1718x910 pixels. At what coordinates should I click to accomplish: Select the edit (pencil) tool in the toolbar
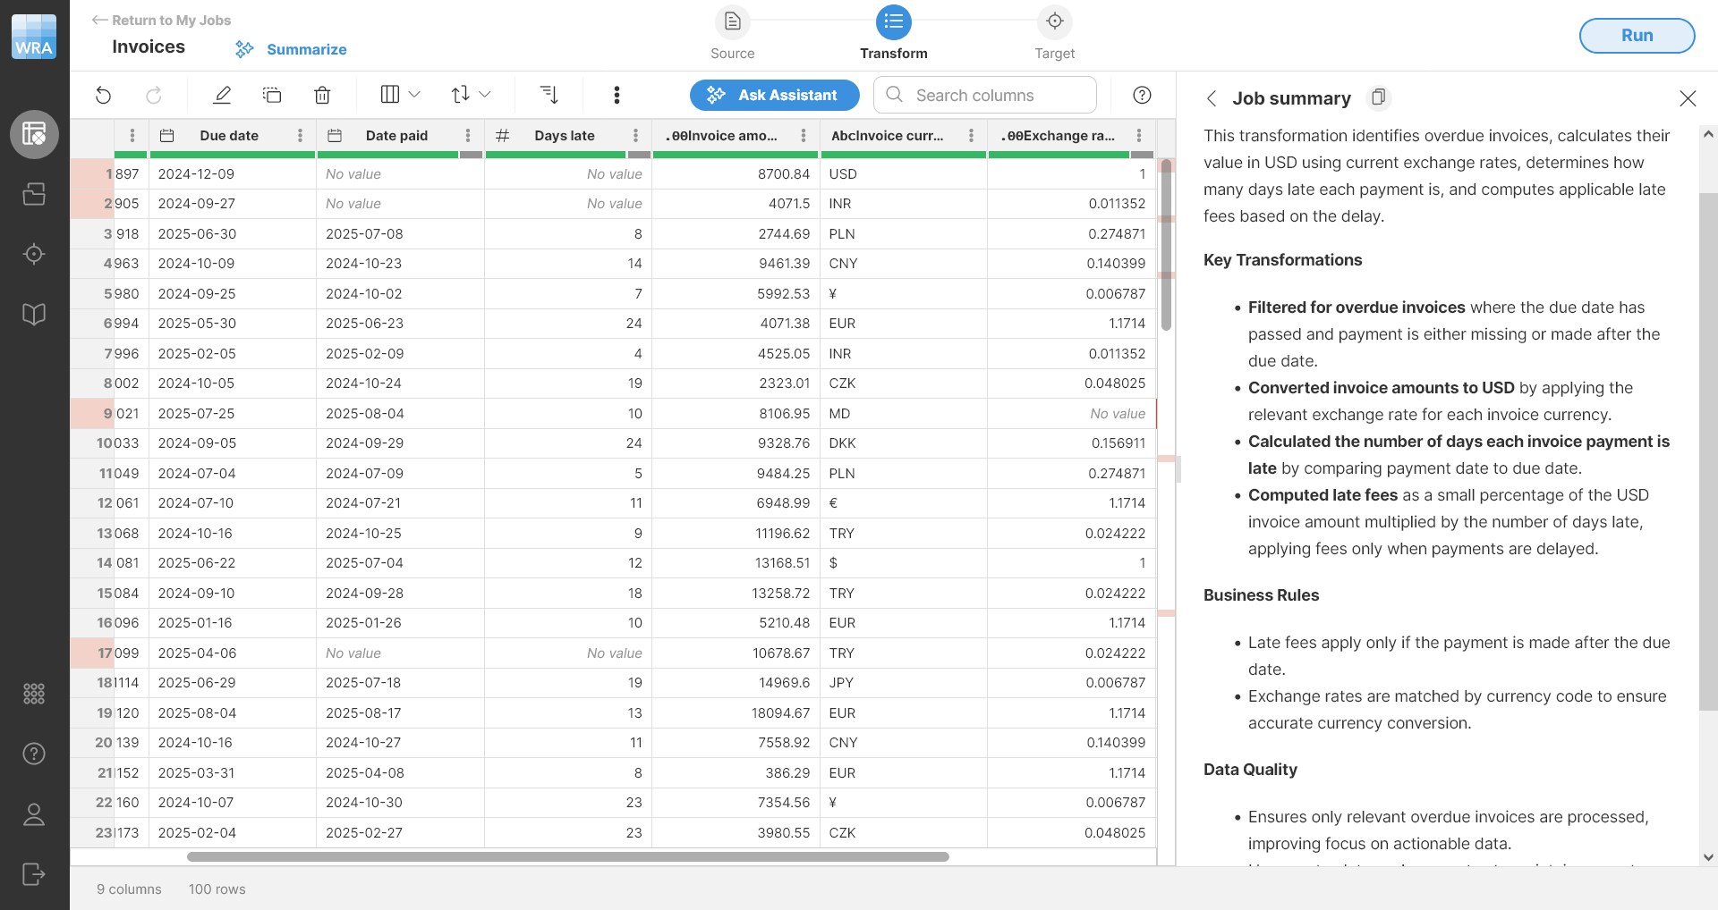click(x=222, y=95)
